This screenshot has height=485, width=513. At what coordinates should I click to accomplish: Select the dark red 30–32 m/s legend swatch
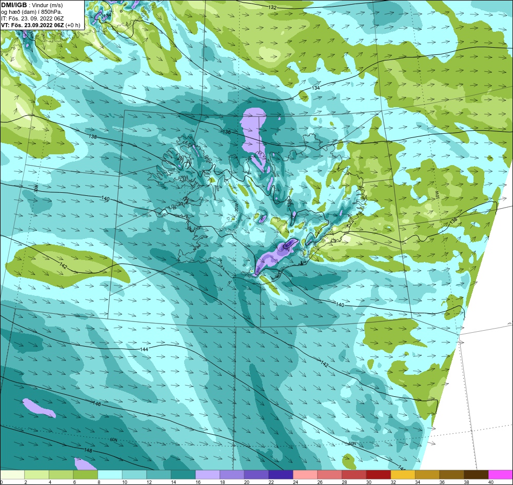378,475
